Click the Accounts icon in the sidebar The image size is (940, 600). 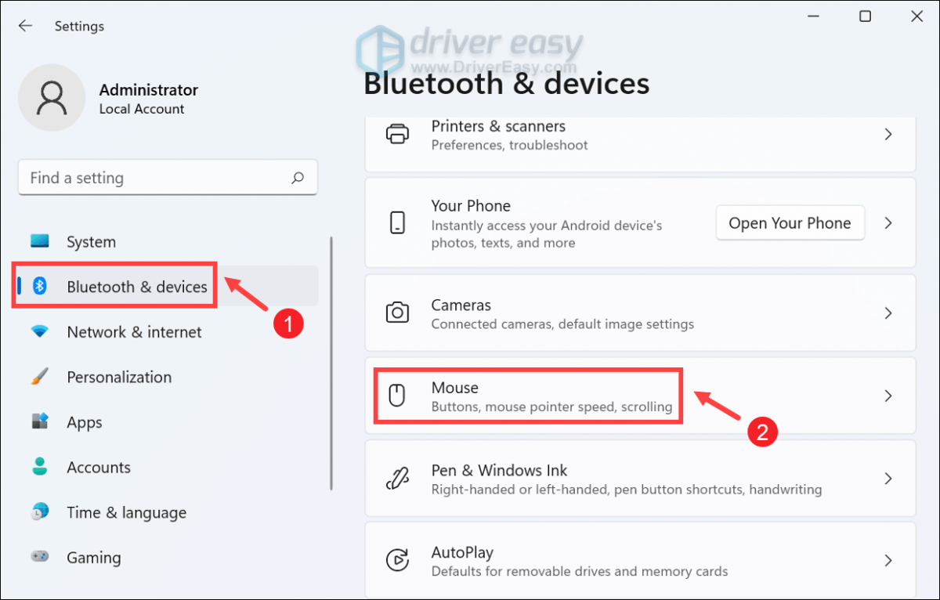coord(39,467)
